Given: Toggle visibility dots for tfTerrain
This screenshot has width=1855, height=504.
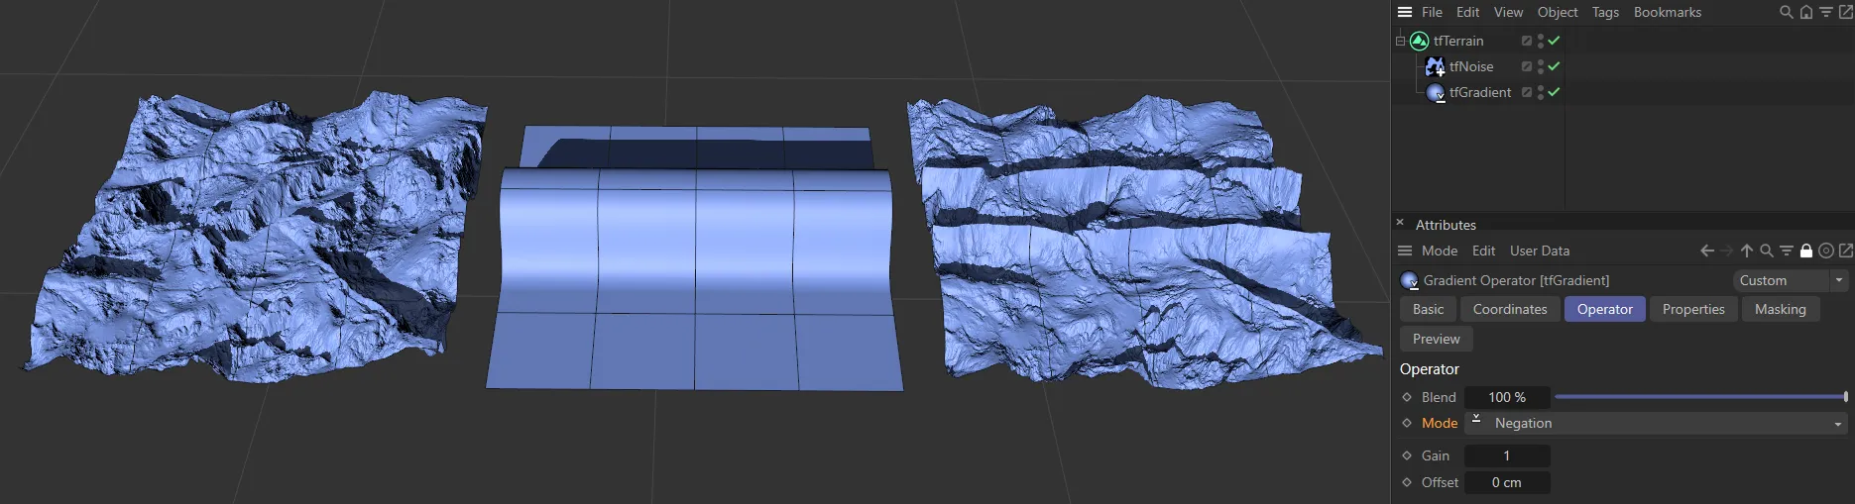Looking at the screenshot, I should [x=1540, y=41].
